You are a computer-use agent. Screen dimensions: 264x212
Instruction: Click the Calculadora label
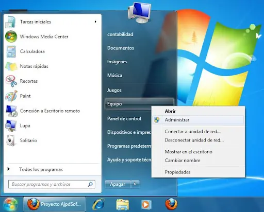click(x=32, y=51)
